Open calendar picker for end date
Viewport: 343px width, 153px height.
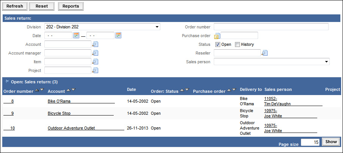tap(118, 35)
